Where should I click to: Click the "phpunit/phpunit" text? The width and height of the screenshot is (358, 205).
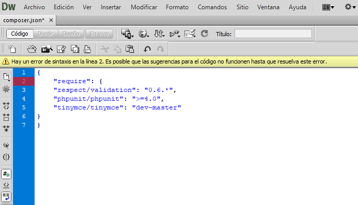coord(88,99)
